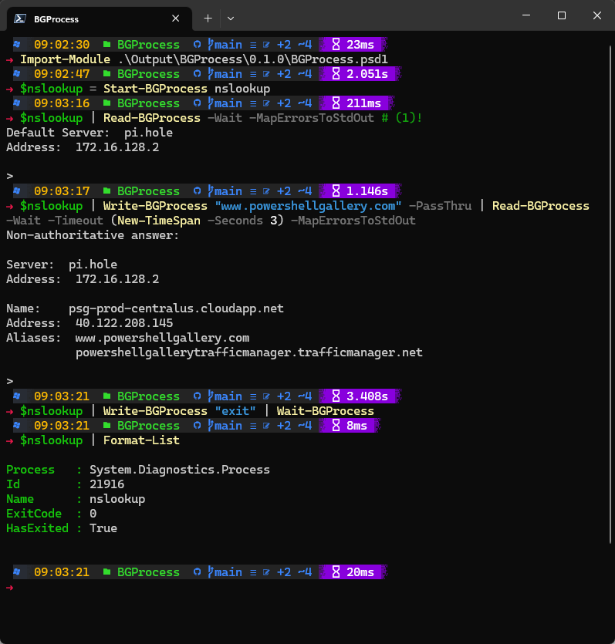Click the hourglass icon next to 23ms
The height and width of the screenshot is (644, 615).
(x=336, y=45)
